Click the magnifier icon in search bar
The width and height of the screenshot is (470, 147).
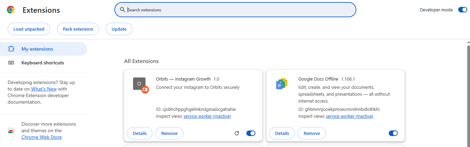pos(122,10)
